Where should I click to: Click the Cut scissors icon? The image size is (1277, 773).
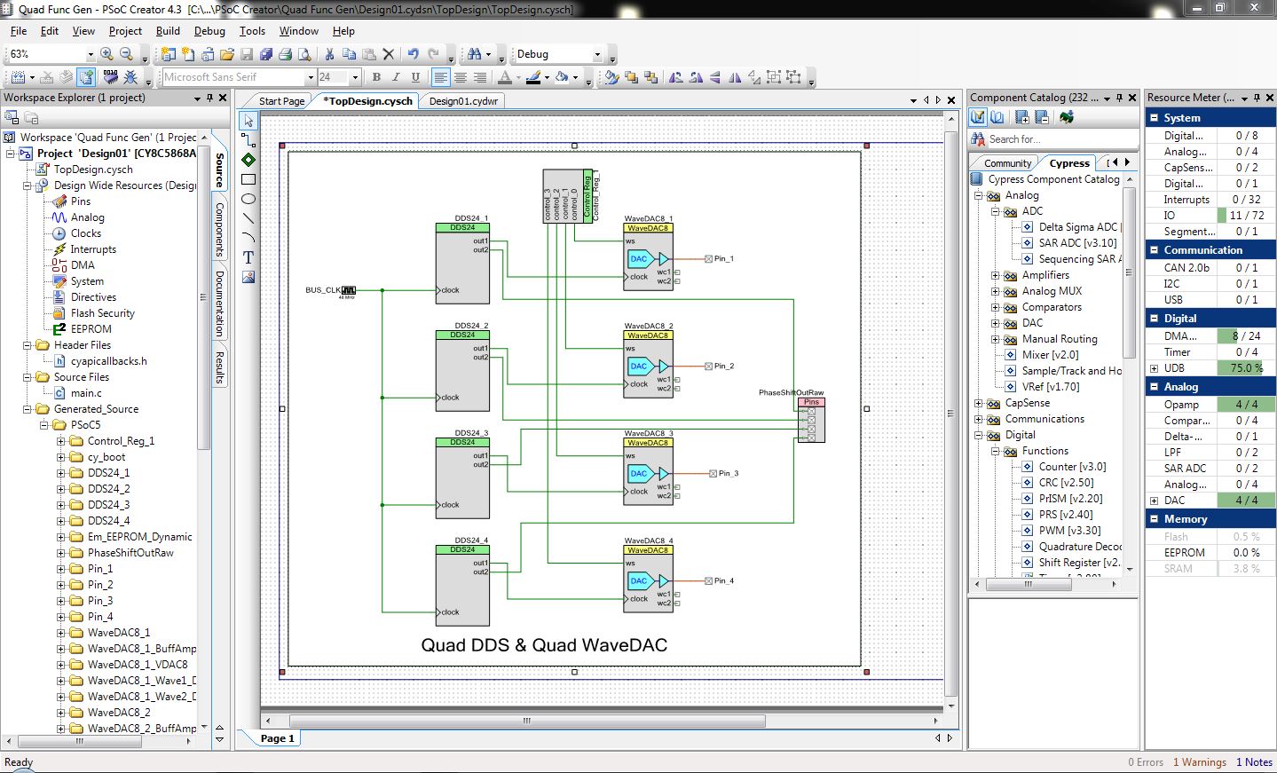(x=329, y=54)
